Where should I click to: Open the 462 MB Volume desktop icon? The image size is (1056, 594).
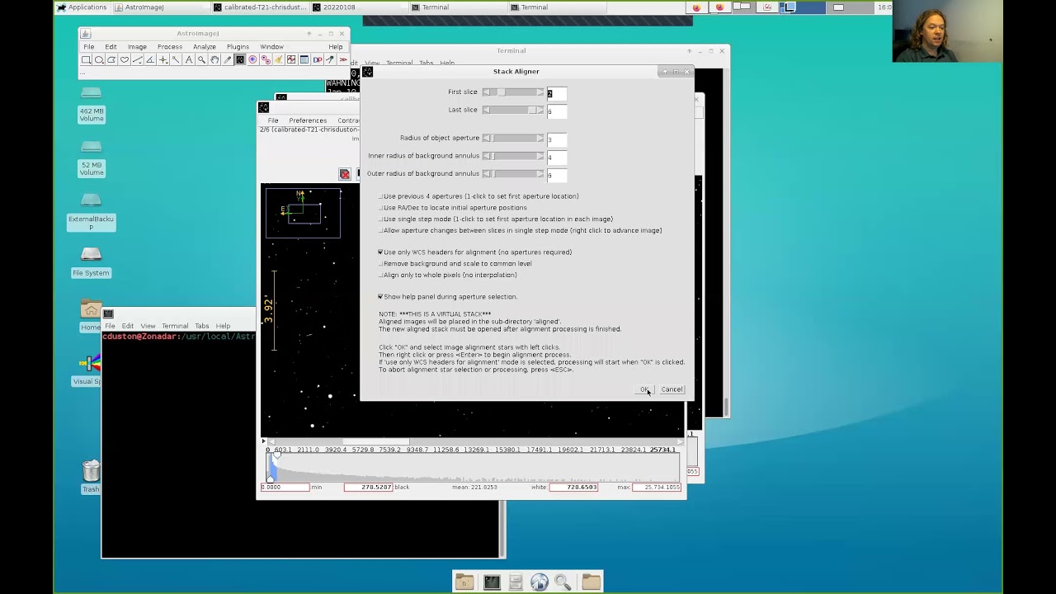coord(91,104)
